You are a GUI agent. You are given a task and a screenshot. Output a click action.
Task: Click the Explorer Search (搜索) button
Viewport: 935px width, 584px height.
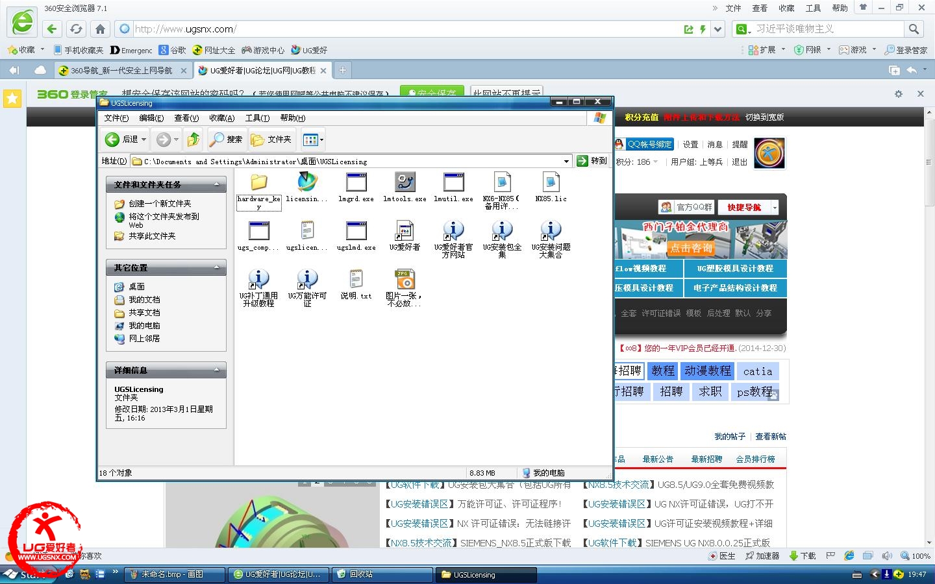pos(227,139)
